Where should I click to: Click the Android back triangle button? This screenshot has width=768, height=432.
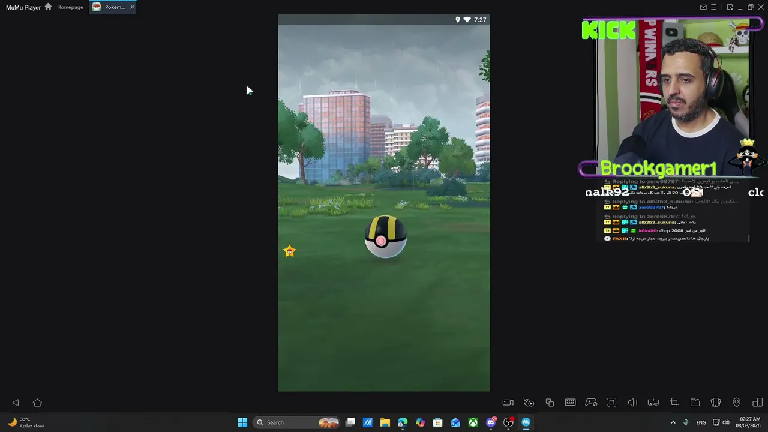coord(16,403)
